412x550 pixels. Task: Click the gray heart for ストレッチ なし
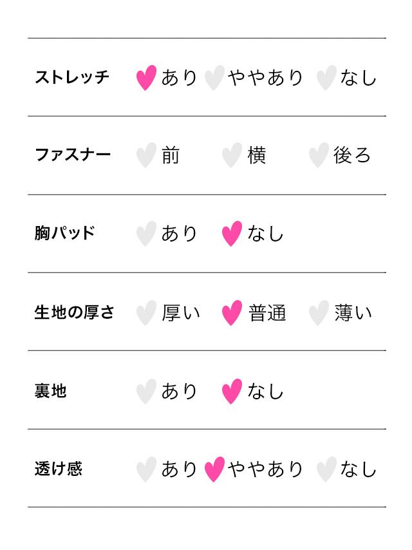click(x=326, y=78)
